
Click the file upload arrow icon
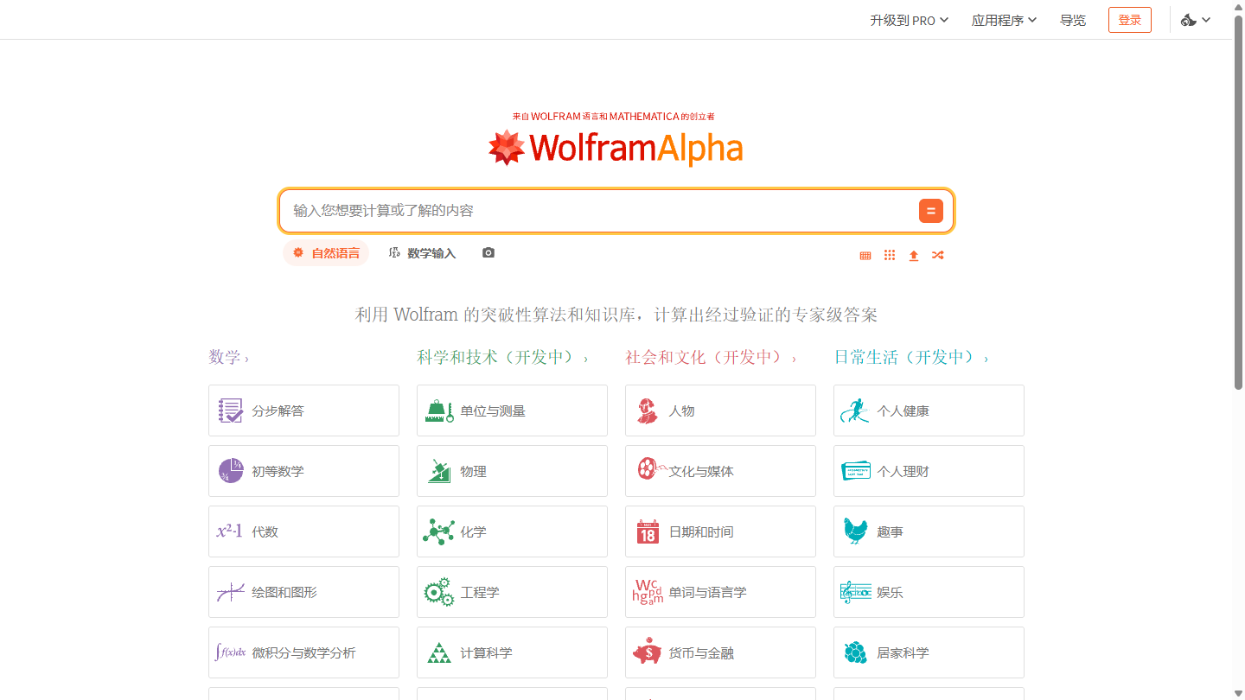point(914,256)
